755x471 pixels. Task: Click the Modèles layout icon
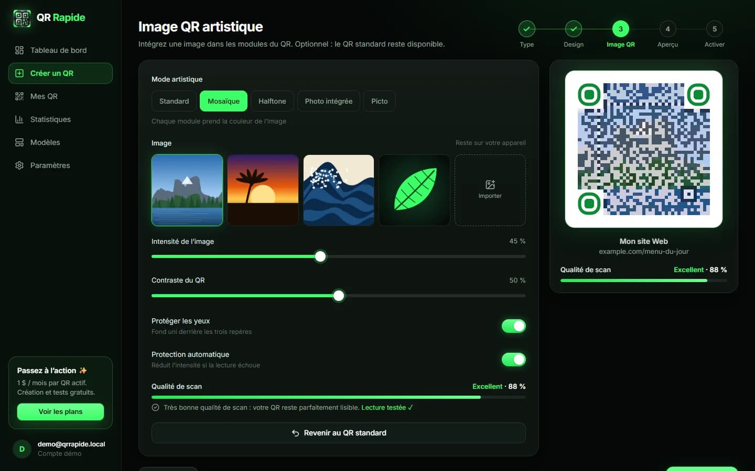(19, 142)
